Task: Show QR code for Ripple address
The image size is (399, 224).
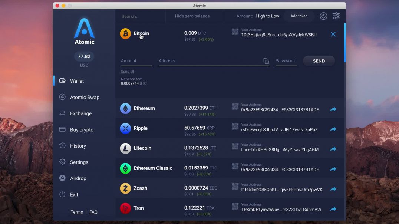Action: pyautogui.click(x=235, y=126)
